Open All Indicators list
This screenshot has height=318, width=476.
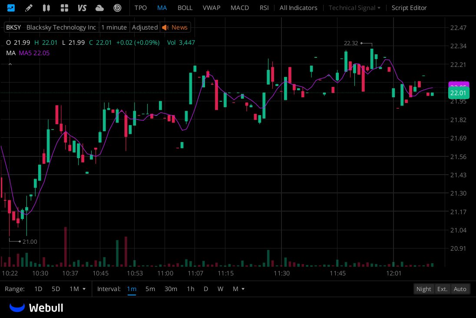(298, 7)
